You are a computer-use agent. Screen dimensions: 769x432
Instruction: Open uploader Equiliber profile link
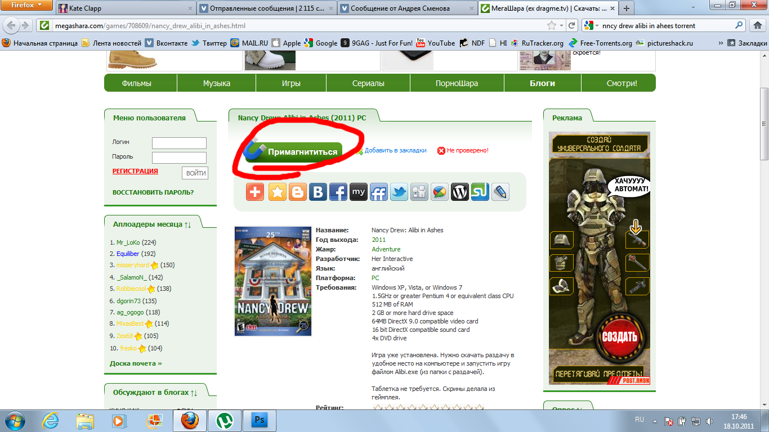(x=128, y=254)
